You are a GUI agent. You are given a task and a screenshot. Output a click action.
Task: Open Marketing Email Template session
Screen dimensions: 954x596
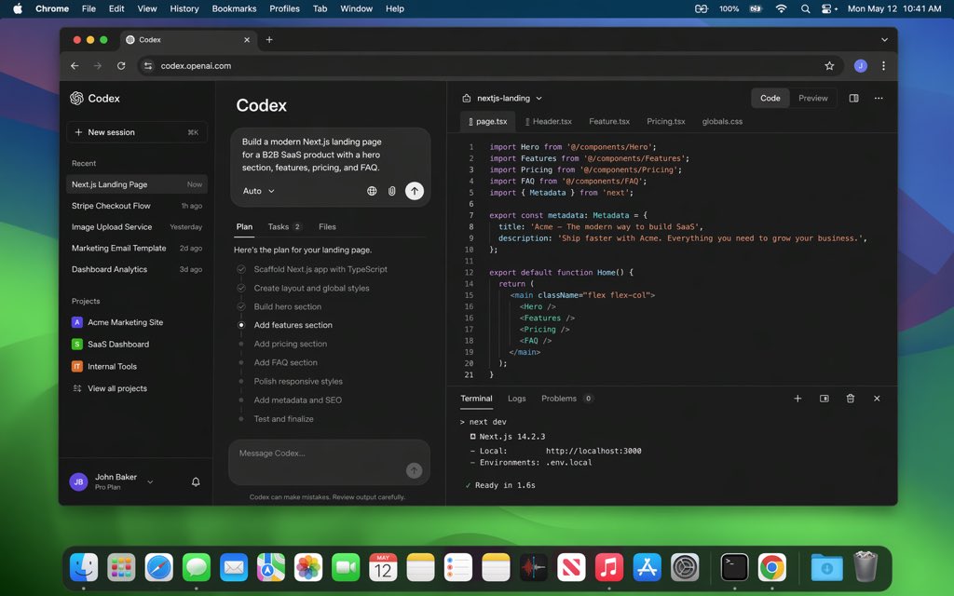tap(137, 248)
